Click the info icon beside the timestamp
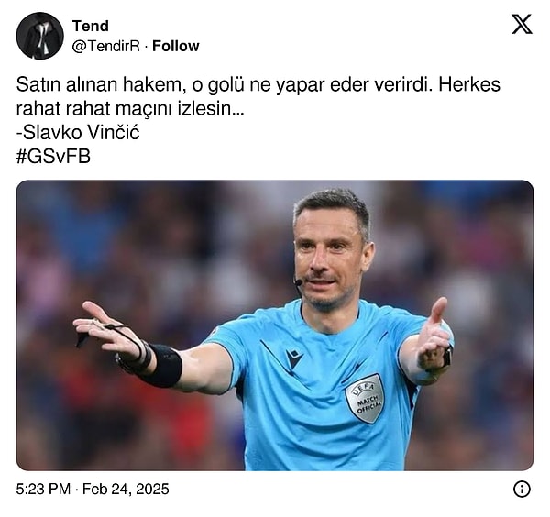 click(522, 489)
